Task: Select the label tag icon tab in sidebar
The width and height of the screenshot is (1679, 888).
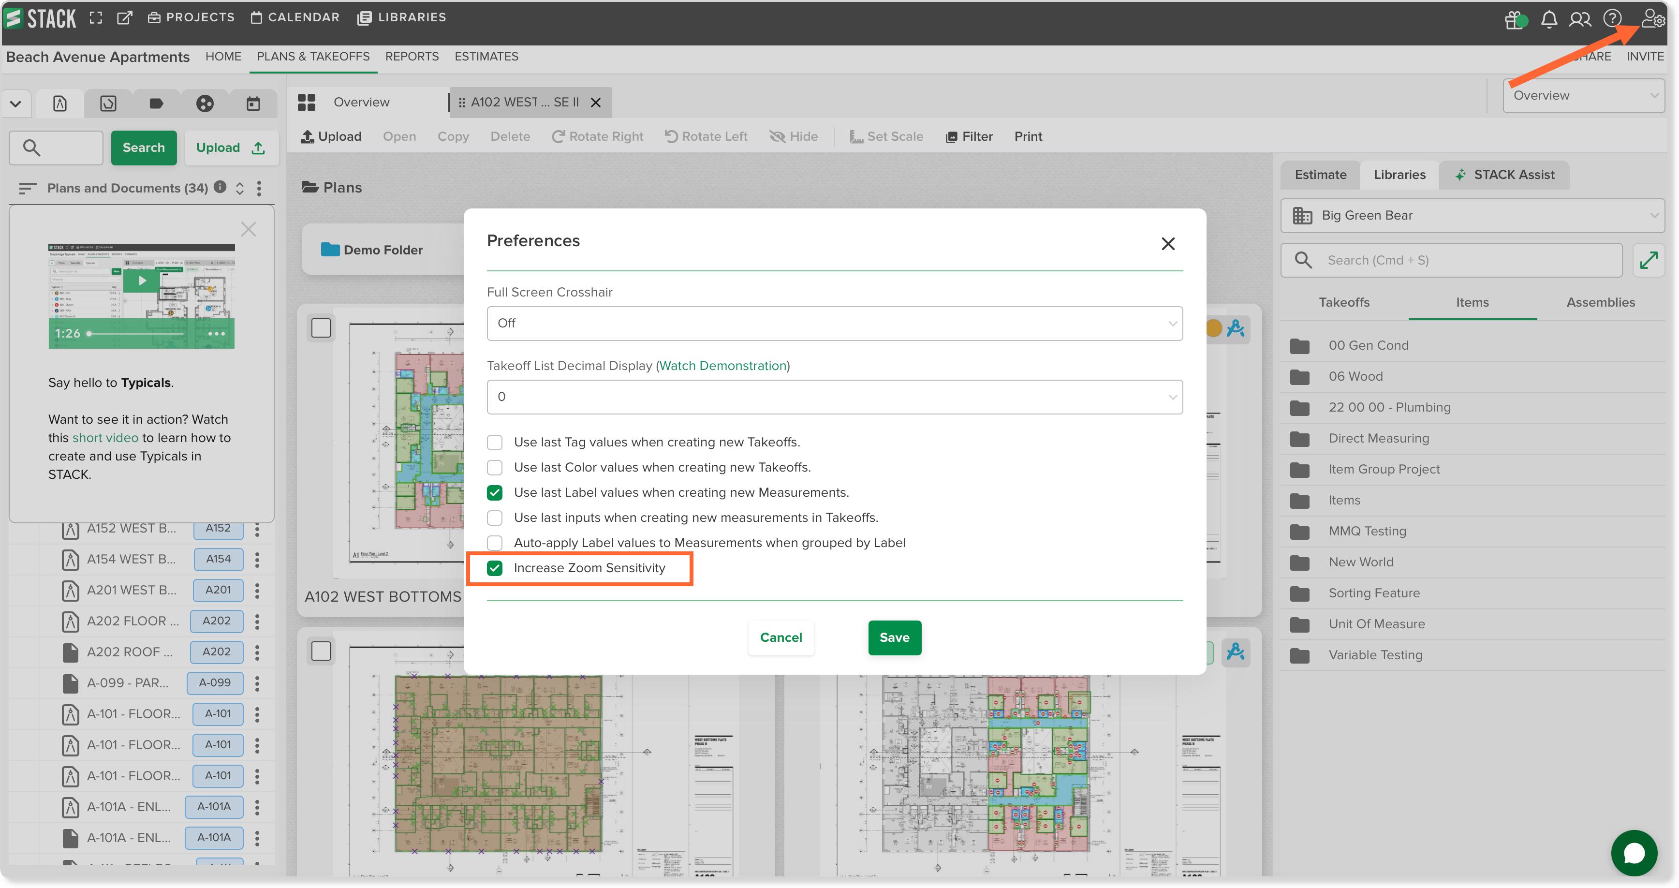Action: pos(156,103)
